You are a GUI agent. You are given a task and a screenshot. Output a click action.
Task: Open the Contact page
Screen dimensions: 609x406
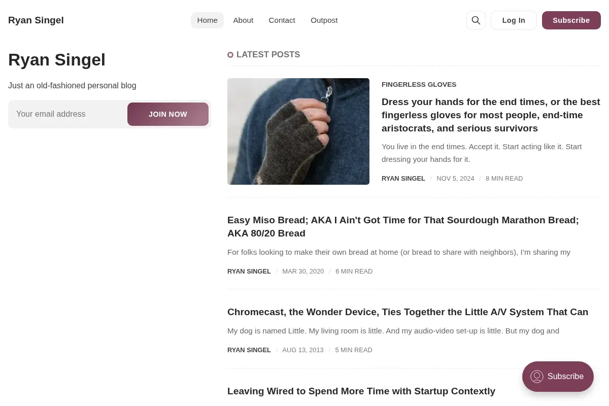[x=282, y=20]
